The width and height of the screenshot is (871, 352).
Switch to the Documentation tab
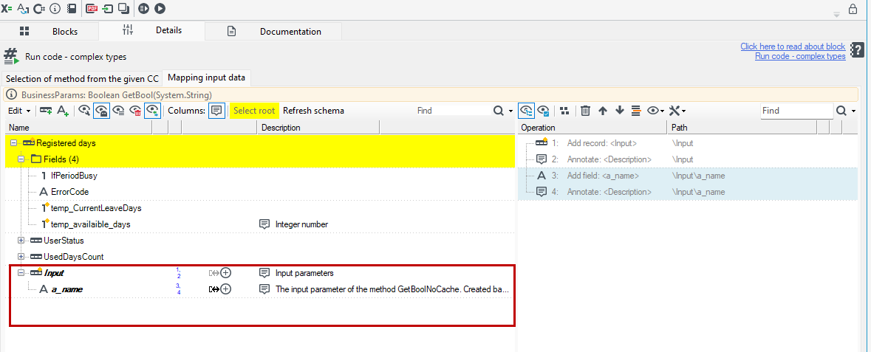(274, 32)
